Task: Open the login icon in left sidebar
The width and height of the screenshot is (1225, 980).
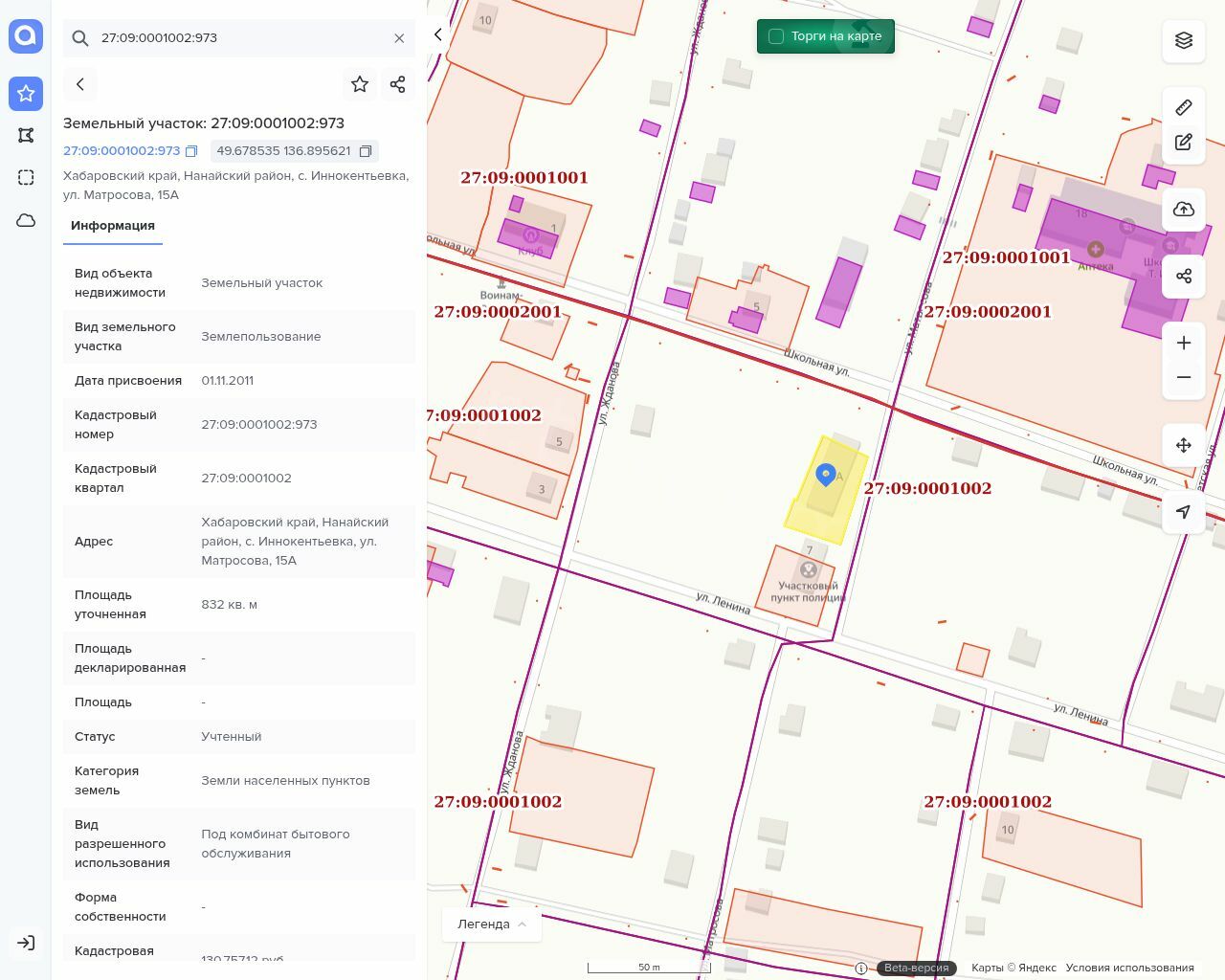Action: [x=26, y=943]
